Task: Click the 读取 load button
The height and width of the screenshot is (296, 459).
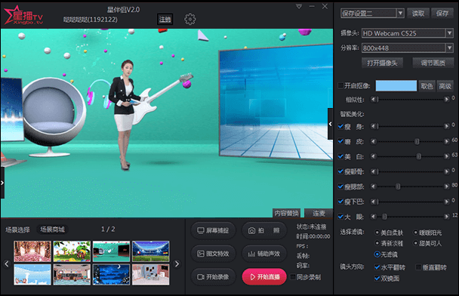Action: 418,13
